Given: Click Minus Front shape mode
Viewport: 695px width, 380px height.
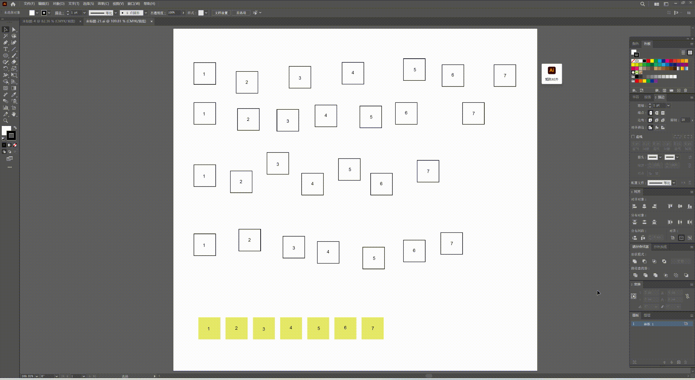Looking at the screenshot, I should coord(644,261).
